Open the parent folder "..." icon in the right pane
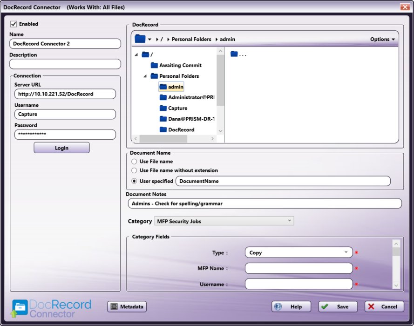Screen dimensions: 414x326 tap(234, 54)
